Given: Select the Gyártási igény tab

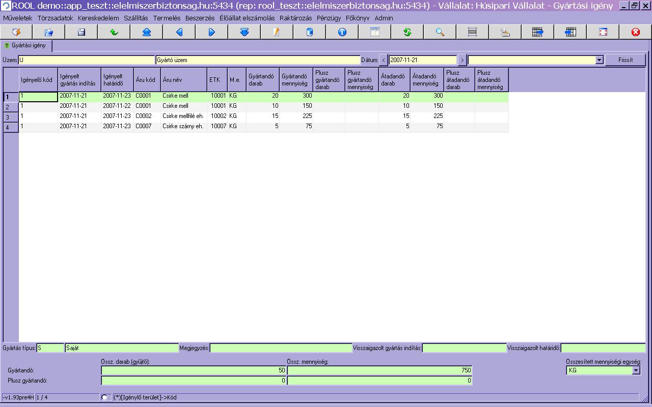Looking at the screenshot, I should (26, 45).
